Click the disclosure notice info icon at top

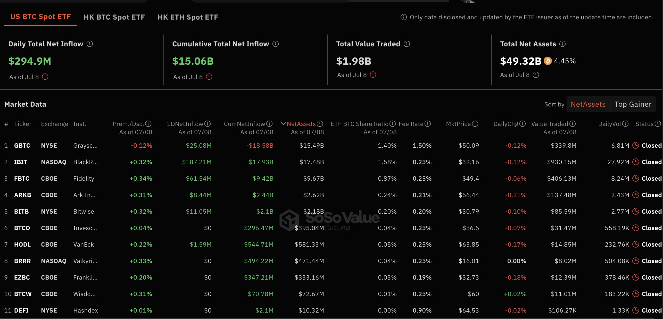point(403,17)
